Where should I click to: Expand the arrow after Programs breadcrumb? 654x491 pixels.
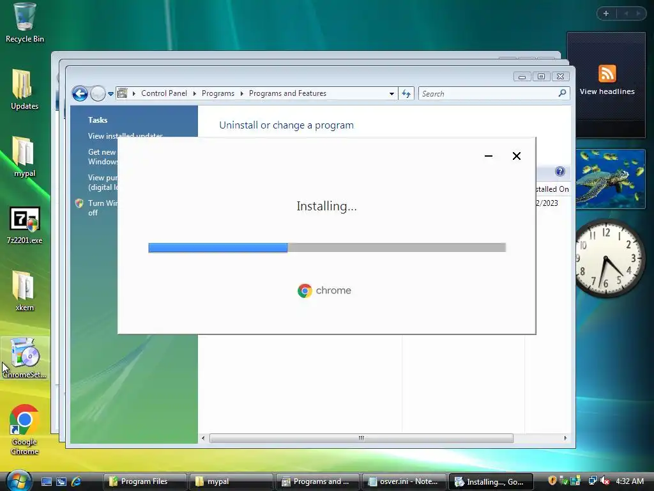click(241, 93)
